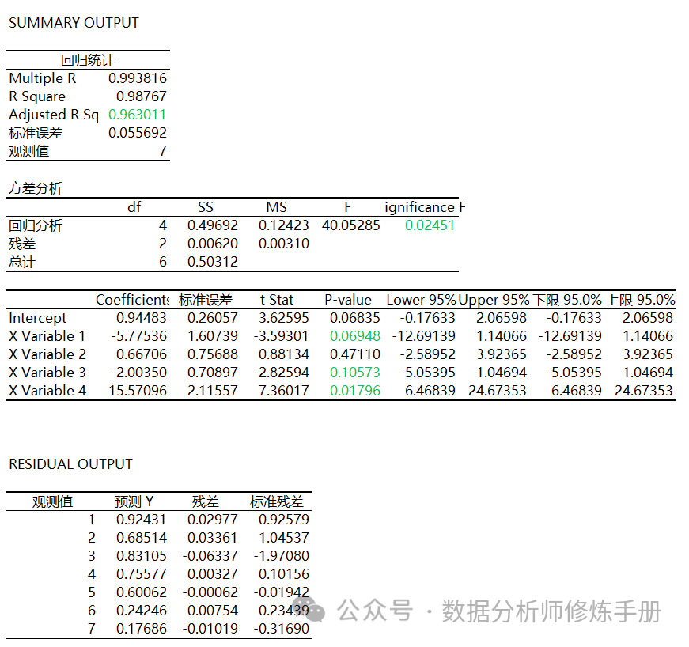
Task: Click X Variable 3 coefficient -2.00350
Action: coord(139,373)
